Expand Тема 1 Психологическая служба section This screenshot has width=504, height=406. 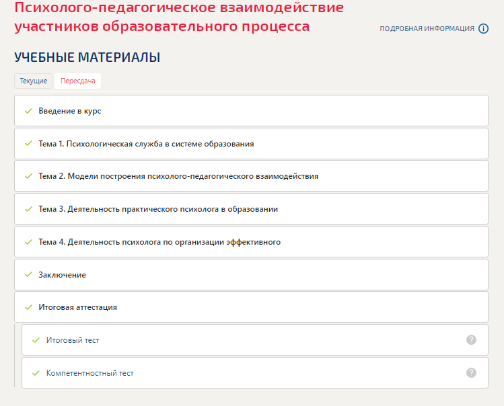251,144
